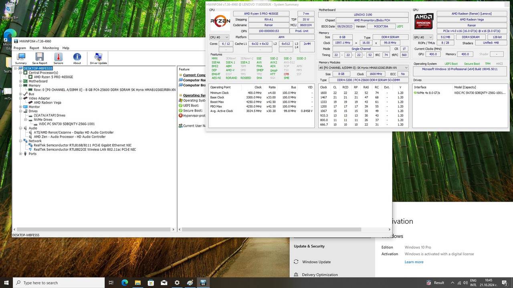Open Settings gear on the taskbar

point(177,282)
